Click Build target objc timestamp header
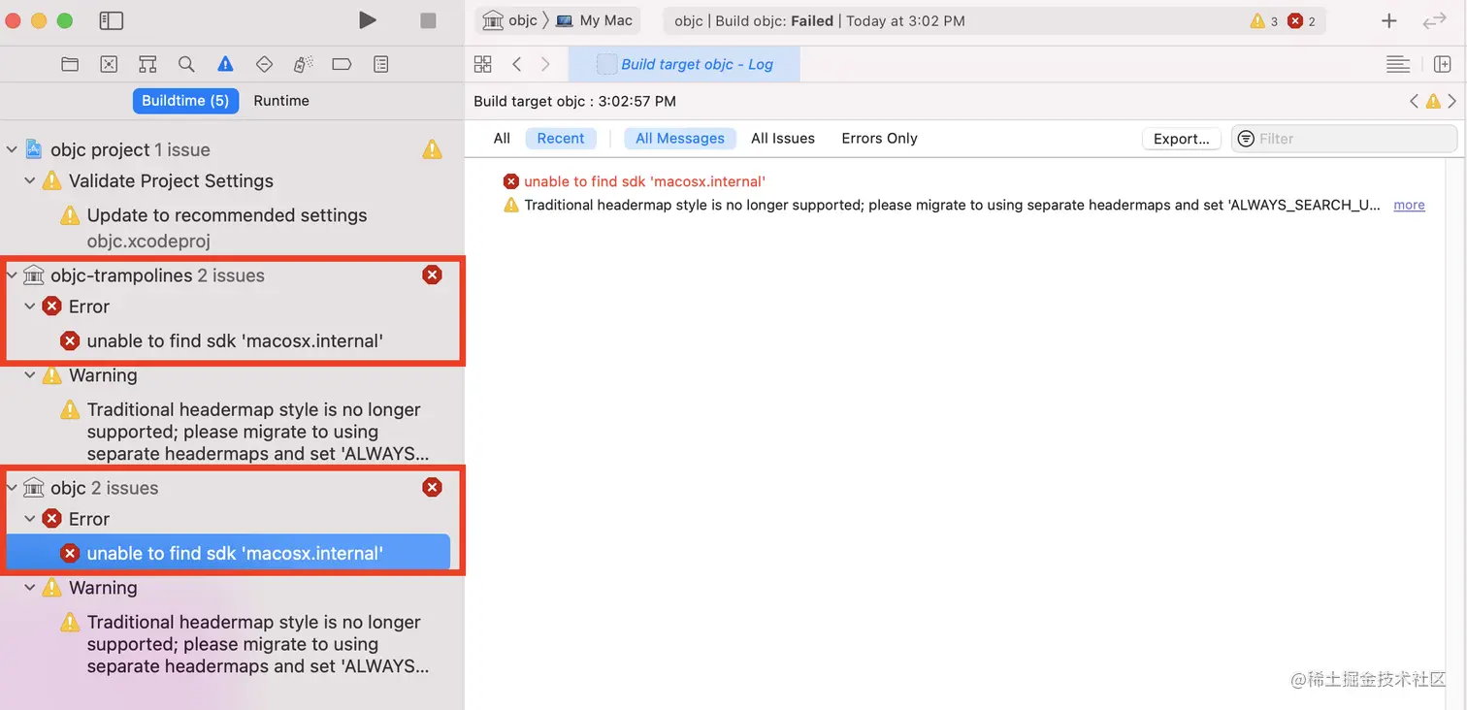The height and width of the screenshot is (710, 1467). pos(574,101)
